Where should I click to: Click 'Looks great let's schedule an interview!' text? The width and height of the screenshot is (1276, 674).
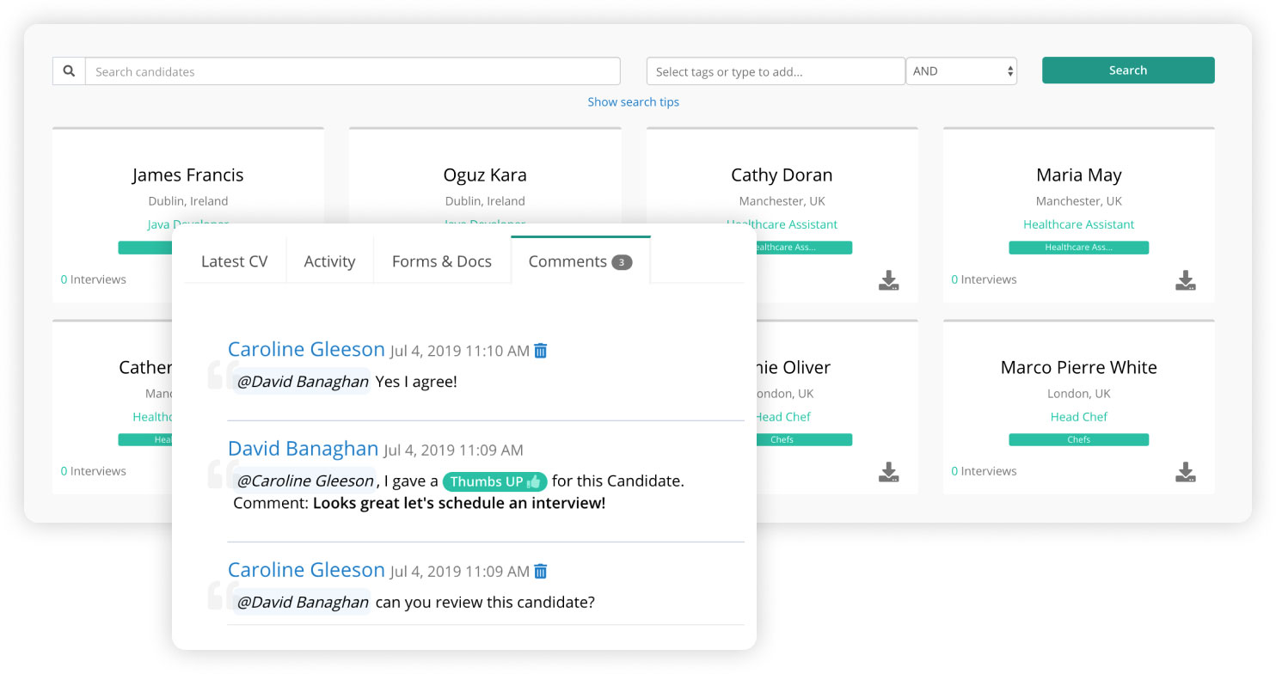(x=459, y=504)
